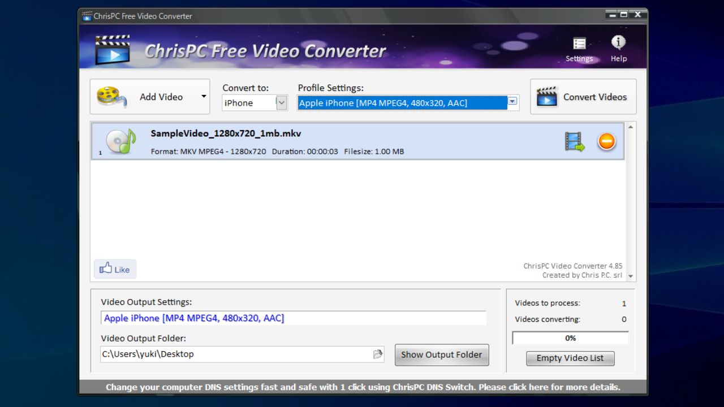Click the Empty Video List button

tap(570, 358)
